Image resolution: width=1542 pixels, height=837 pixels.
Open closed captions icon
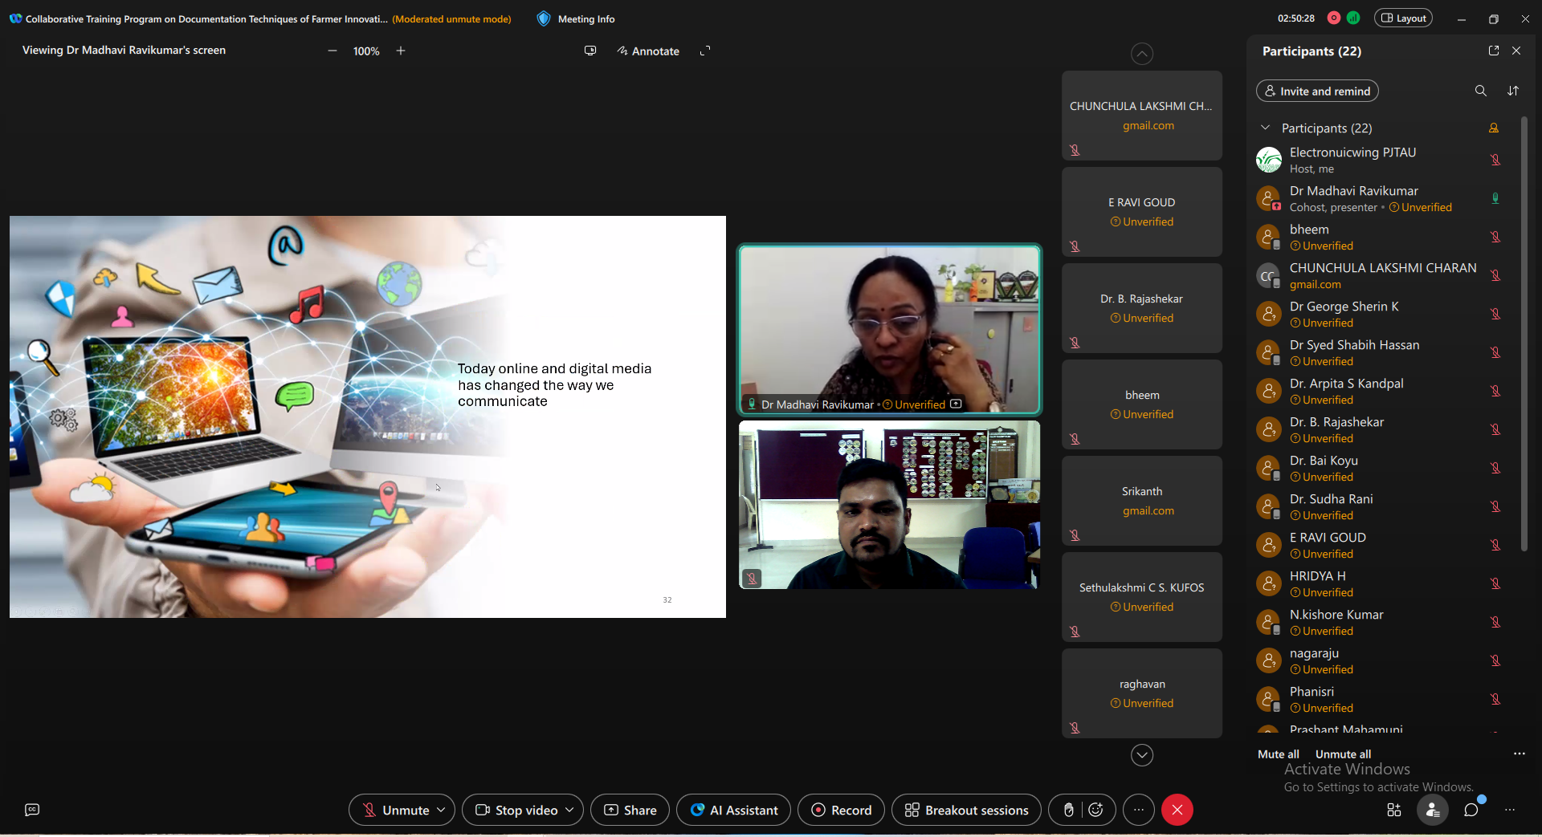tap(32, 810)
